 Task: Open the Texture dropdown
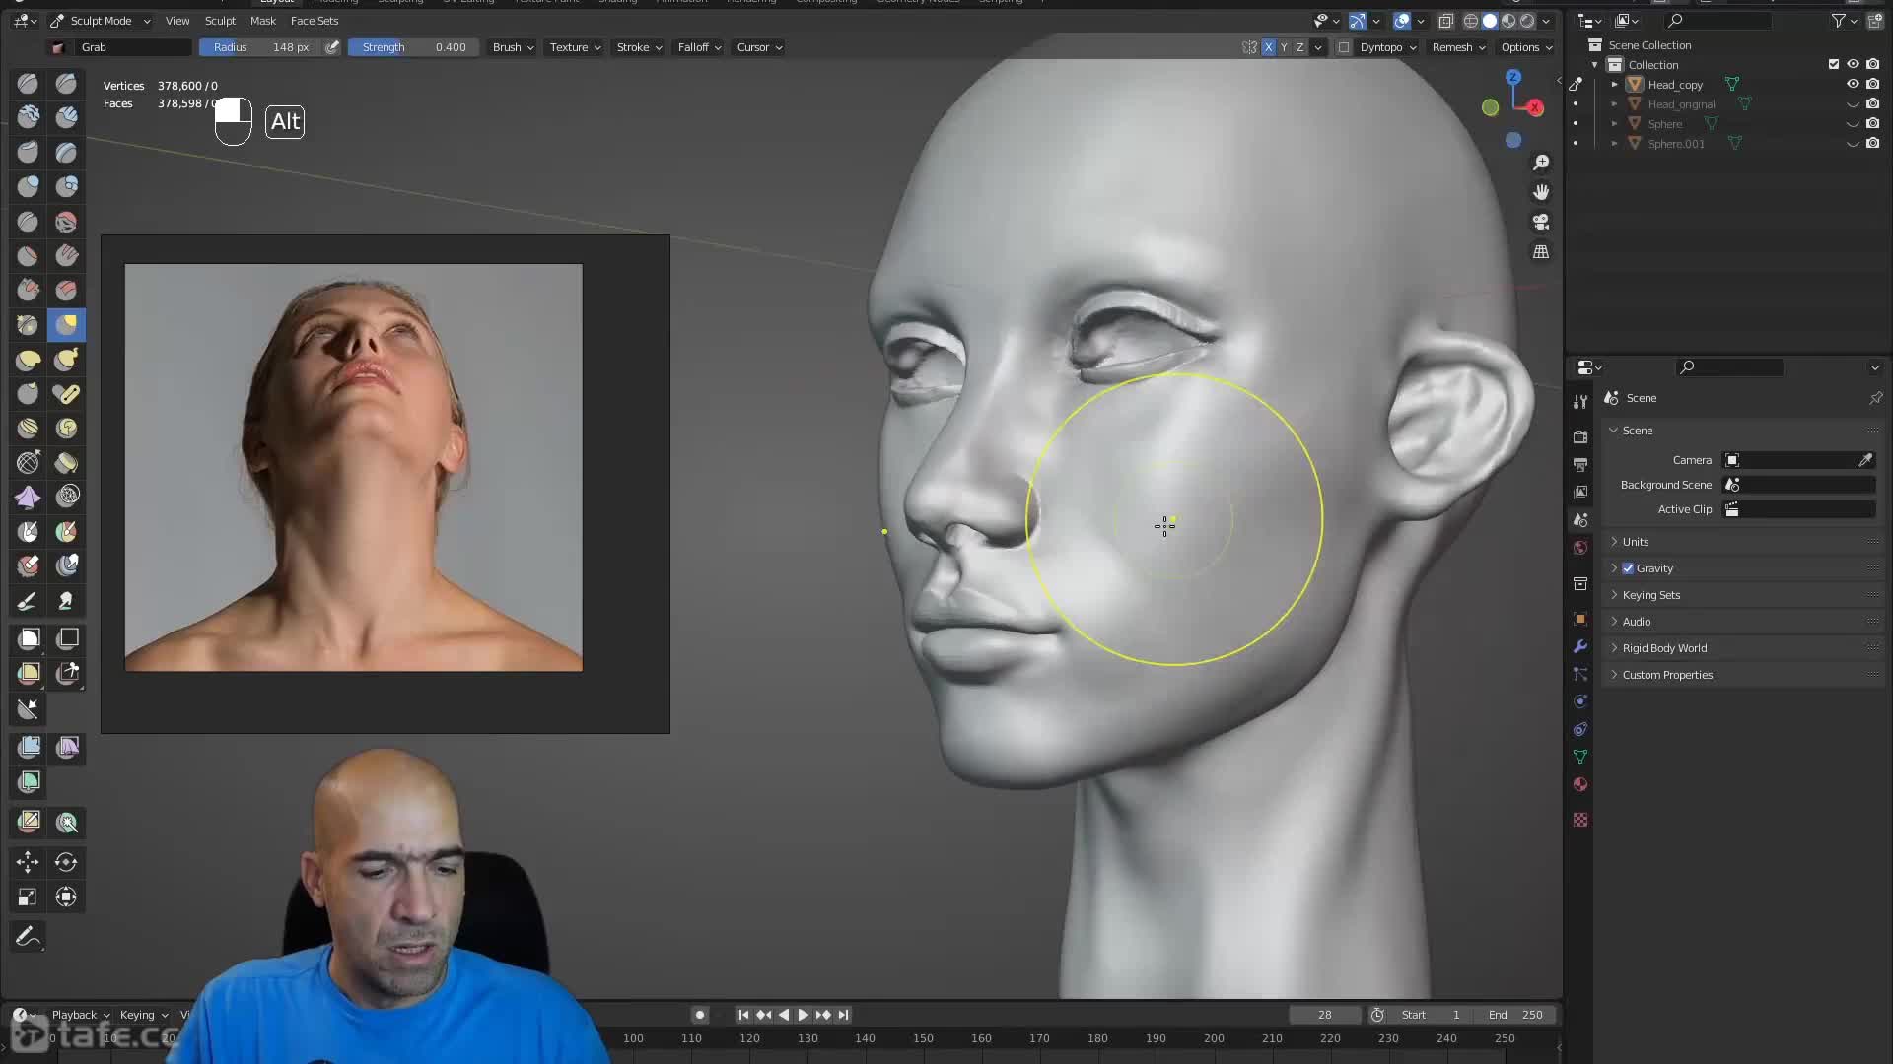click(575, 47)
